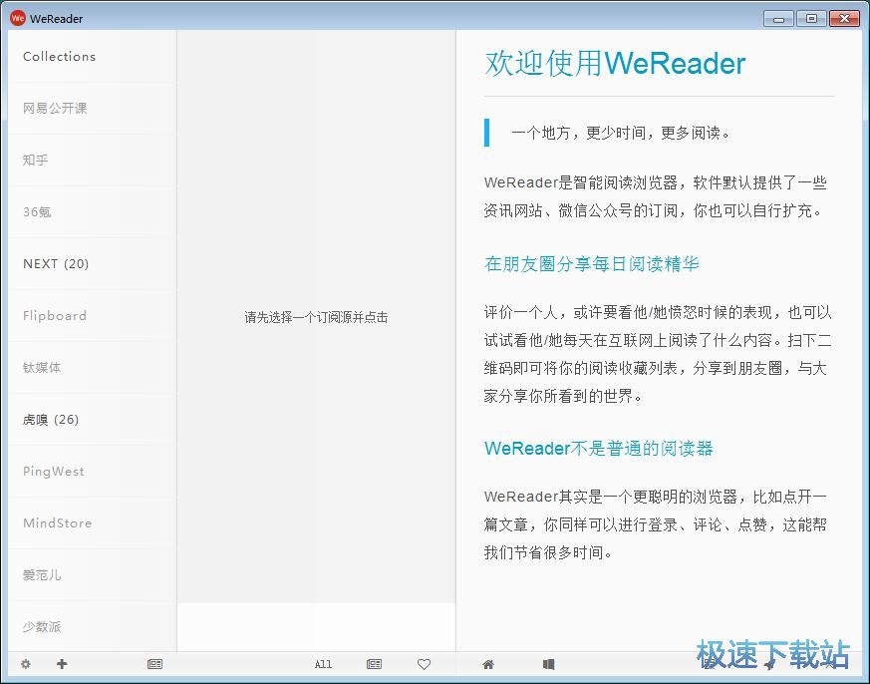The image size is (870, 684).
Task: Select the Flipboard subscription
Action: [92, 315]
